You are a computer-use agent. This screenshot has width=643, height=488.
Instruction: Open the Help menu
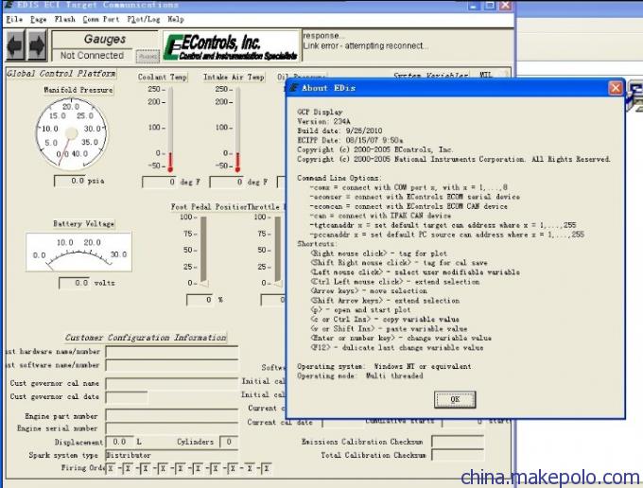(x=176, y=19)
